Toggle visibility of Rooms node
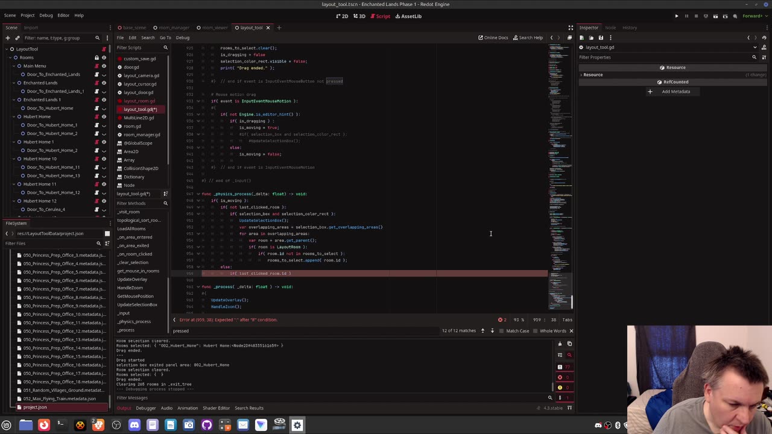This screenshot has width=772, height=434. 104,57
